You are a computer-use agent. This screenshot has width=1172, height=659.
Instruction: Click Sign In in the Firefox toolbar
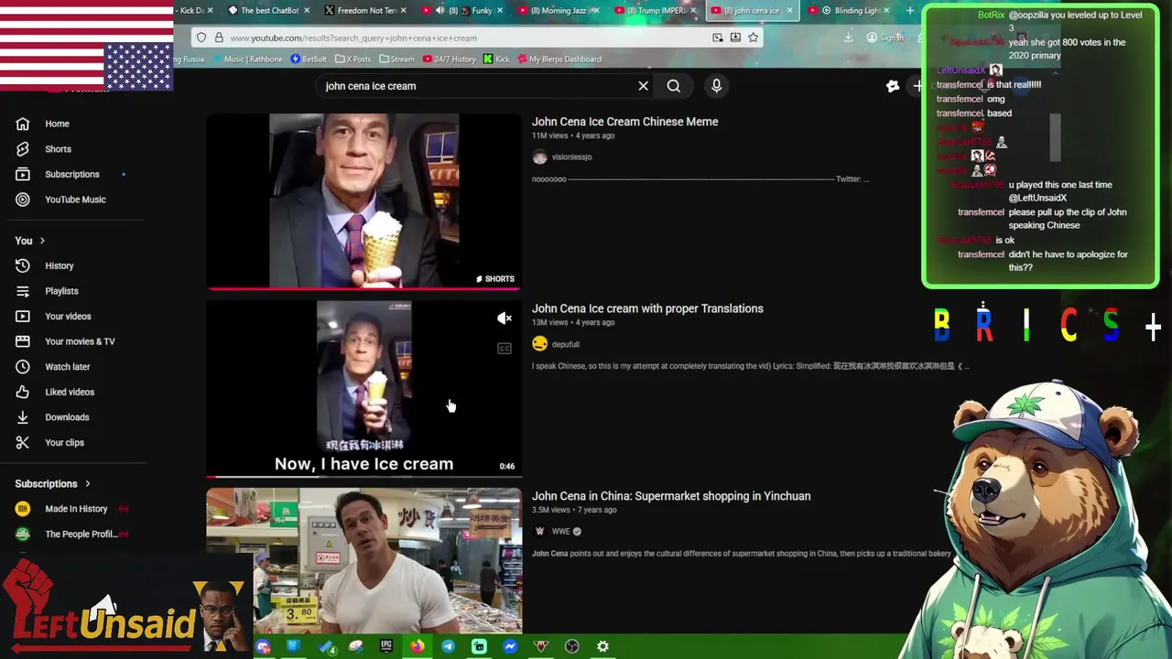pyautogui.click(x=884, y=38)
